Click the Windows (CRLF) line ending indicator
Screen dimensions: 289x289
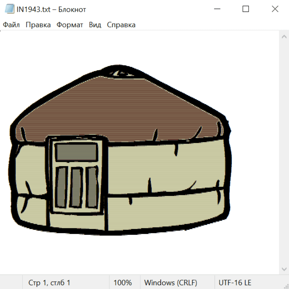tap(171, 283)
